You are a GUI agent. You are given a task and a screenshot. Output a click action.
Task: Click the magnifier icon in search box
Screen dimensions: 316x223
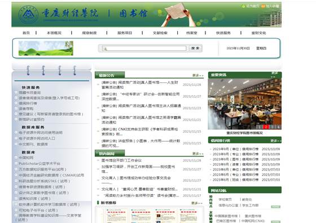point(105,49)
